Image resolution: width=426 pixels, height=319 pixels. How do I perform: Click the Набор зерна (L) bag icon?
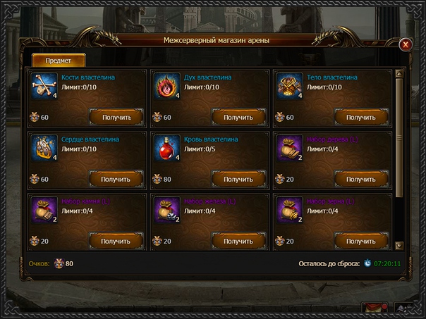click(290, 210)
